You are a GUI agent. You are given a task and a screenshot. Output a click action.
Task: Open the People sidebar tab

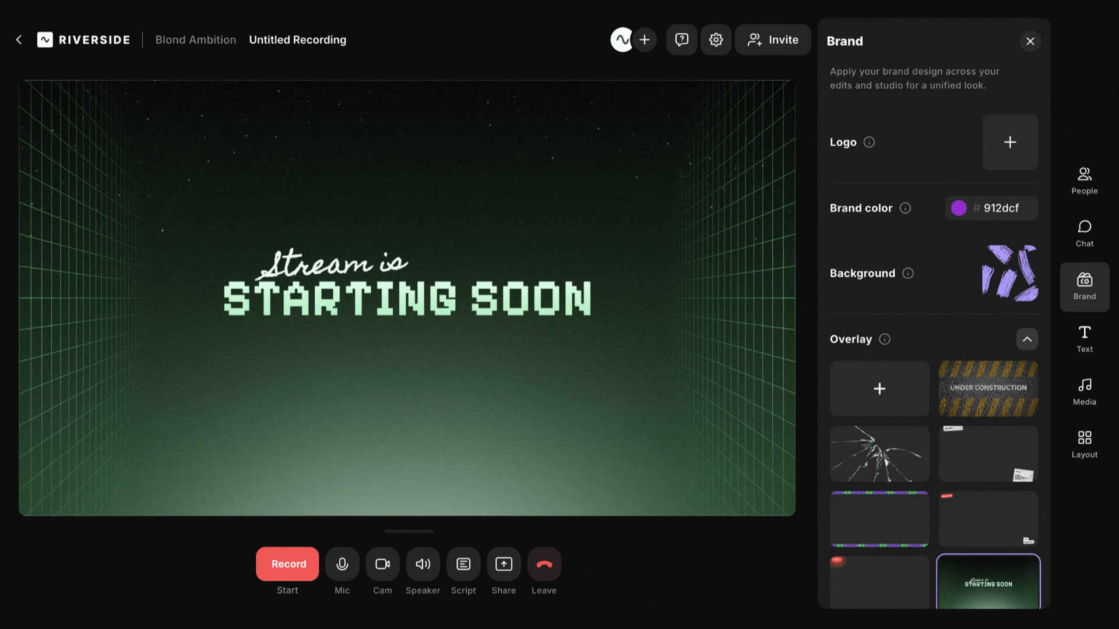point(1084,180)
